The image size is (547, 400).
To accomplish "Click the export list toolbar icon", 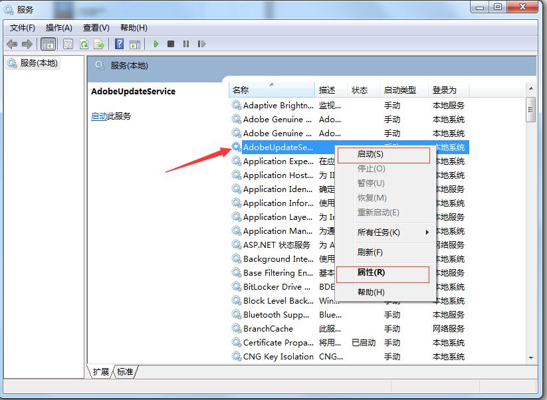I will [x=100, y=44].
